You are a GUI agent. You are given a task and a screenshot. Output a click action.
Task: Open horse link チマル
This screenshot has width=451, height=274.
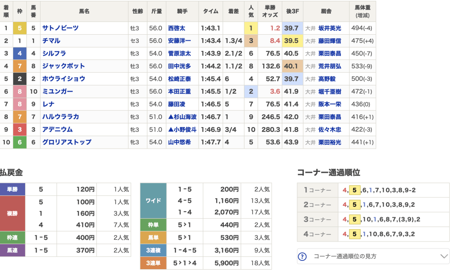coord(51,41)
